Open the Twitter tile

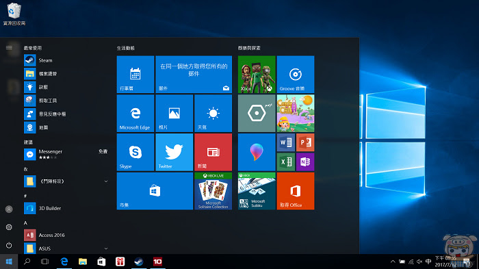pos(174,152)
